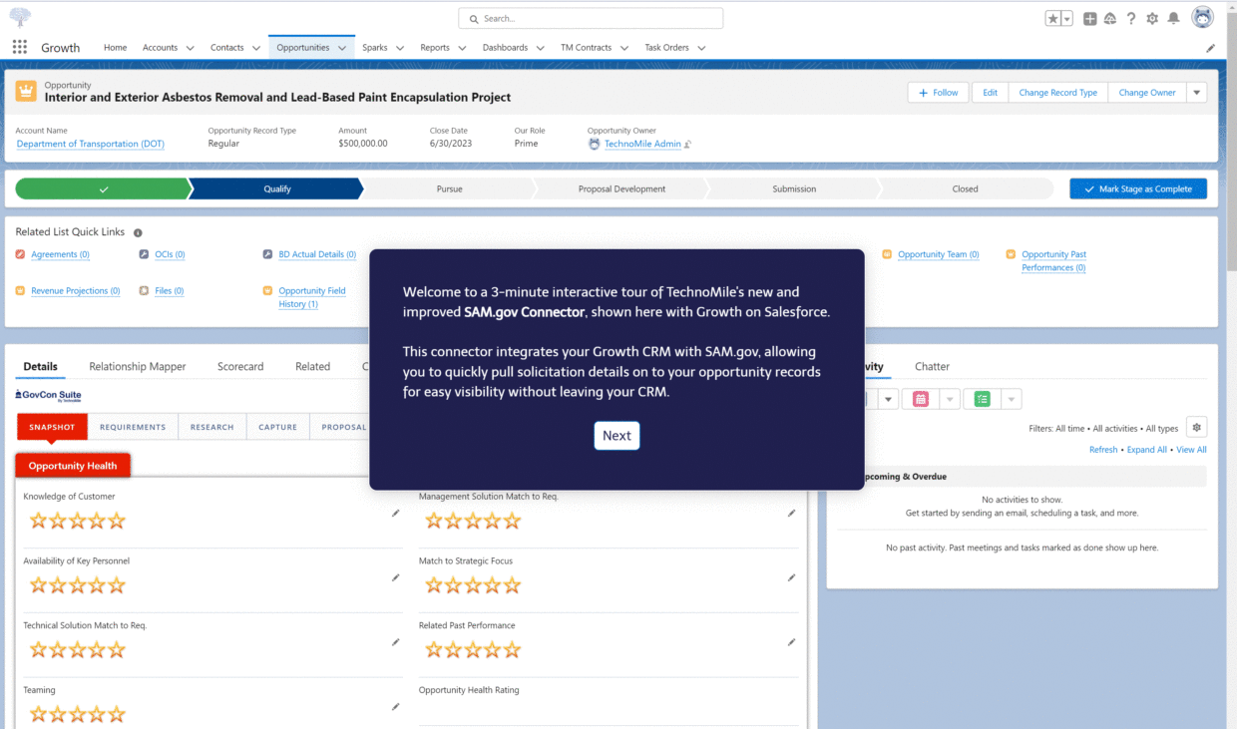The height and width of the screenshot is (729, 1237).
Task: Click the Files quick link icon
Action: coord(145,291)
